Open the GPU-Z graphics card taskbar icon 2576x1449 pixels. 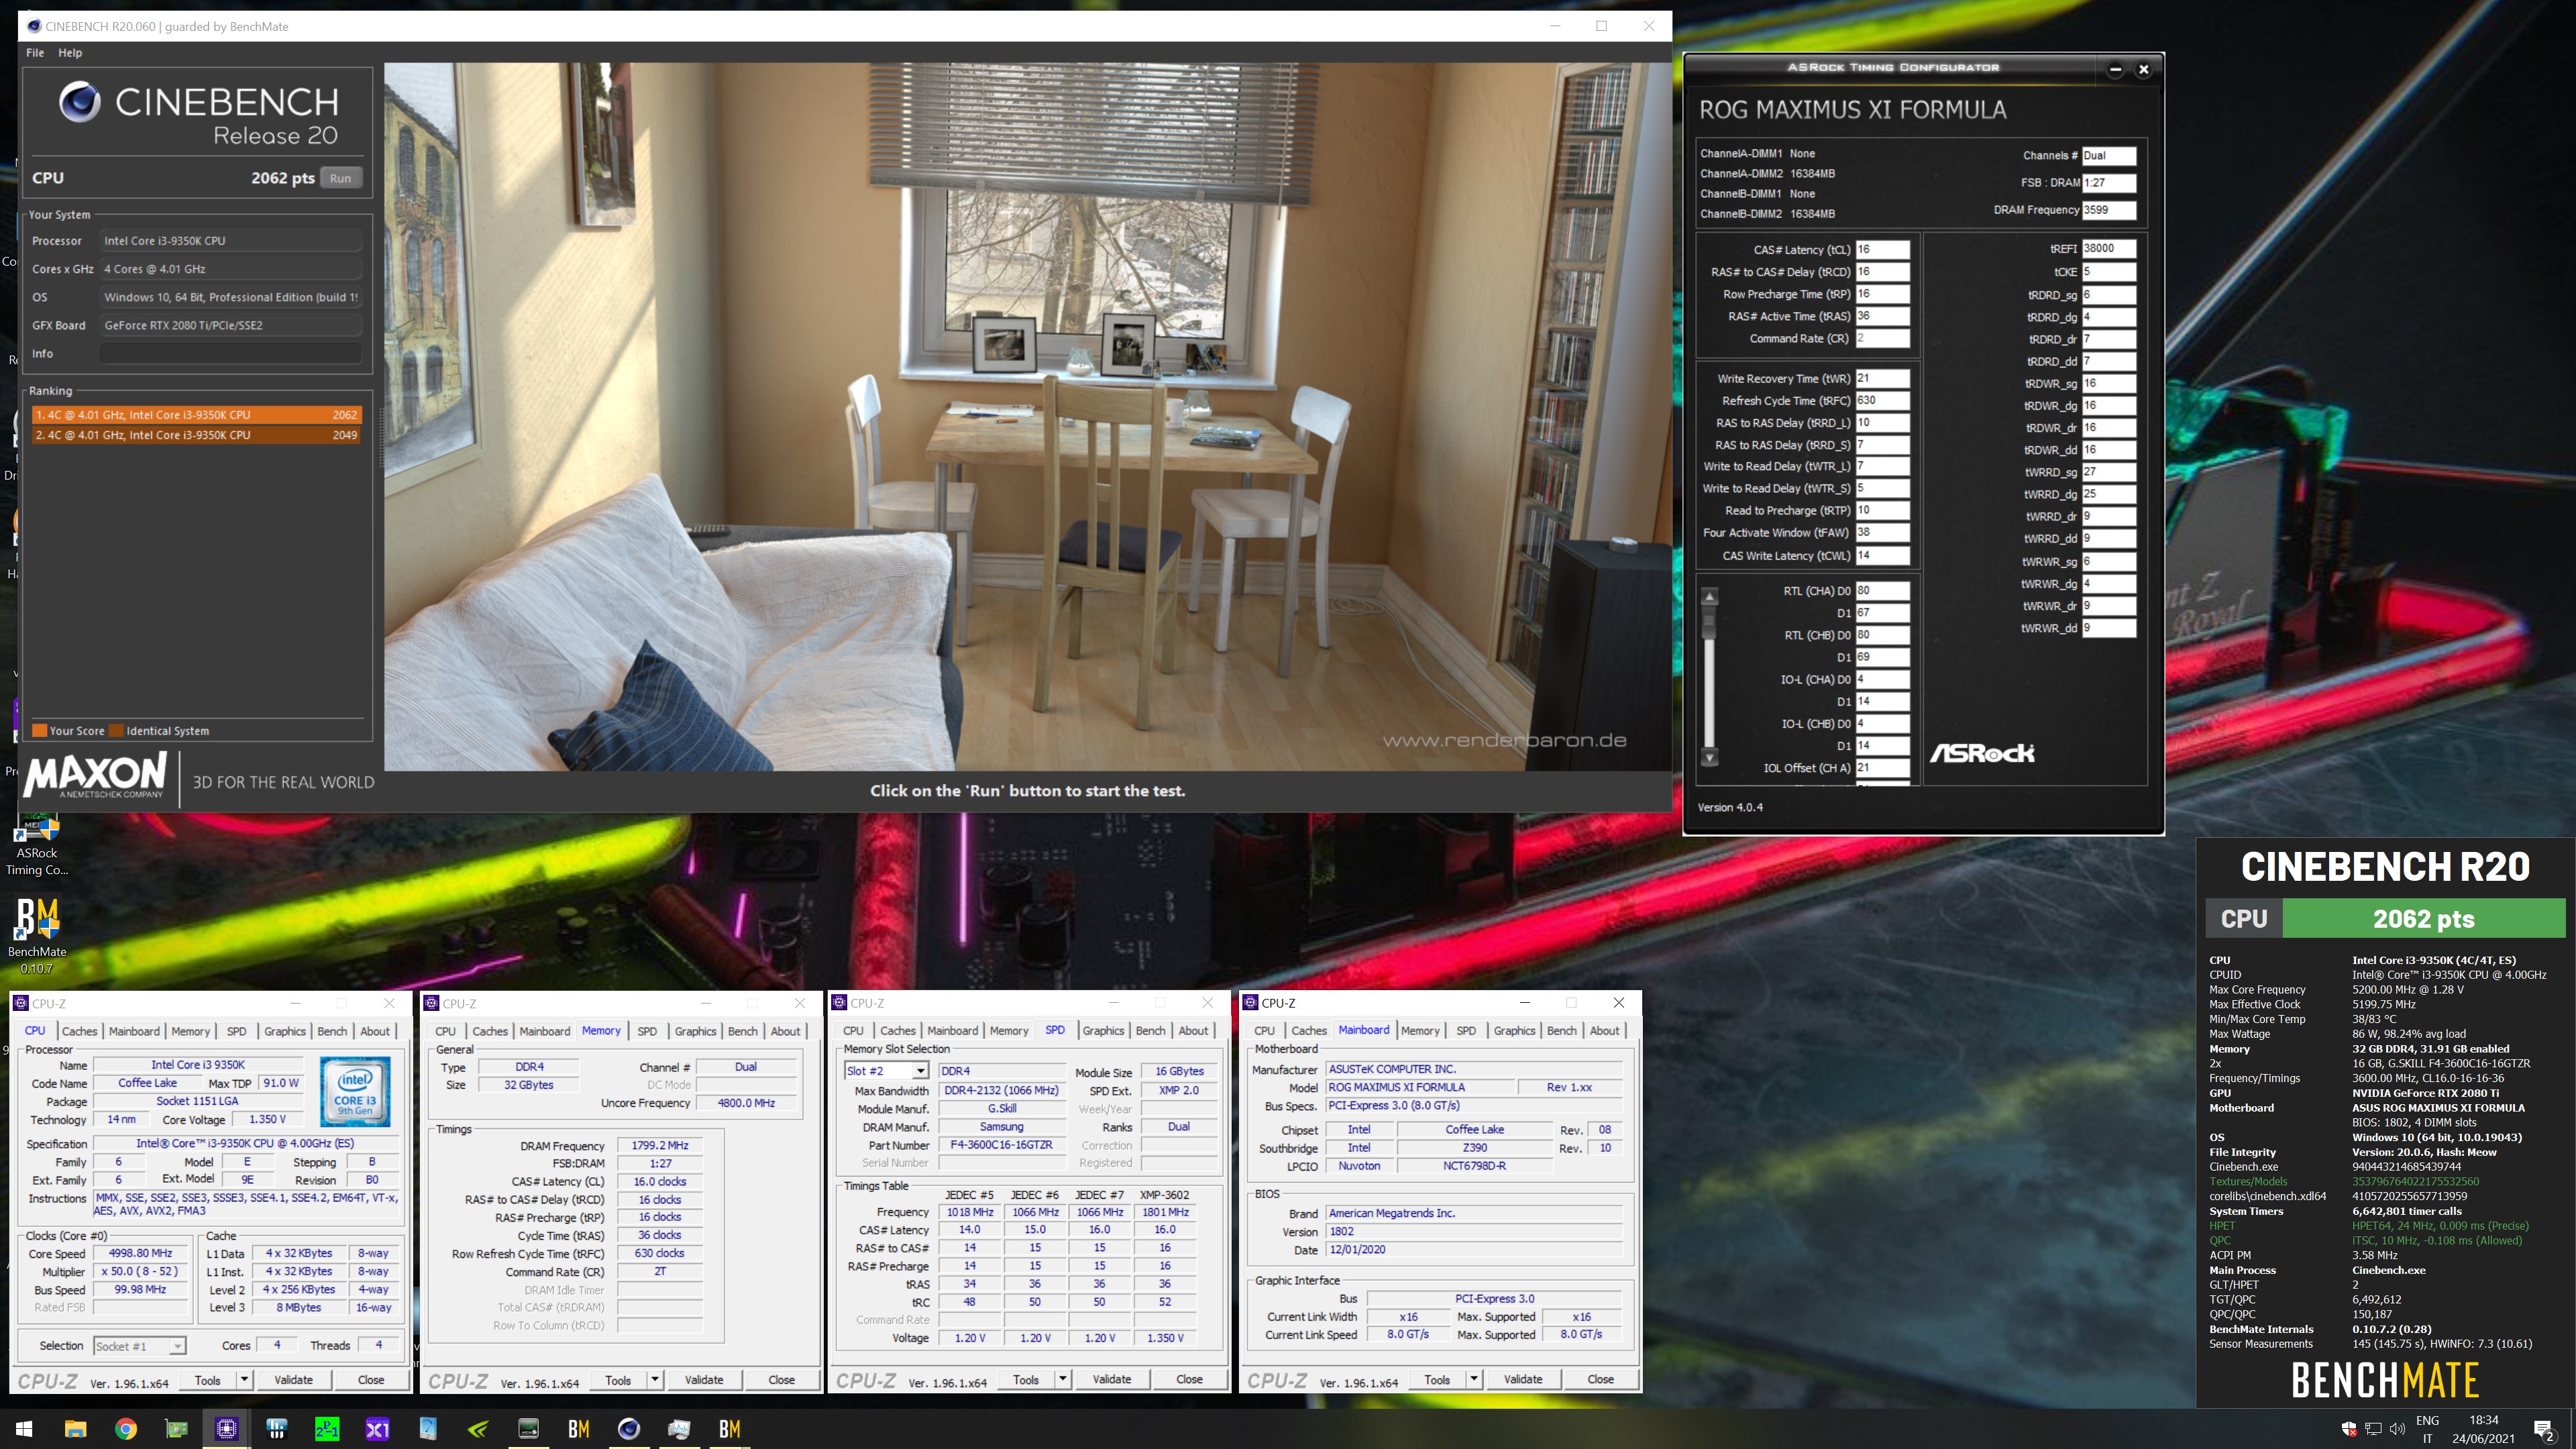(176, 1429)
